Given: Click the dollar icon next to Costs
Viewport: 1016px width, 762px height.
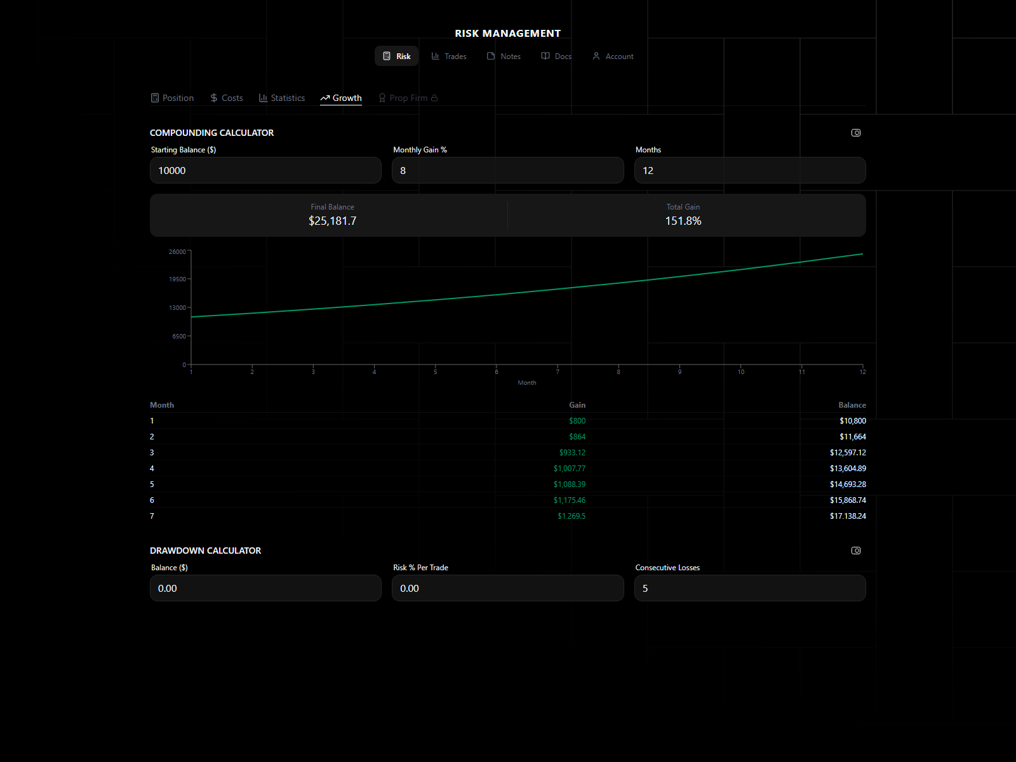Looking at the screenshot, I should click(213, 98).
